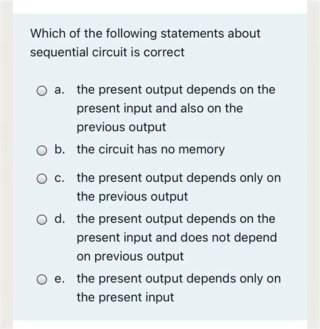The height and width of the screenshot is (329, 320).
Task: Click the letter label 'e.'
Action: point(59,278)
